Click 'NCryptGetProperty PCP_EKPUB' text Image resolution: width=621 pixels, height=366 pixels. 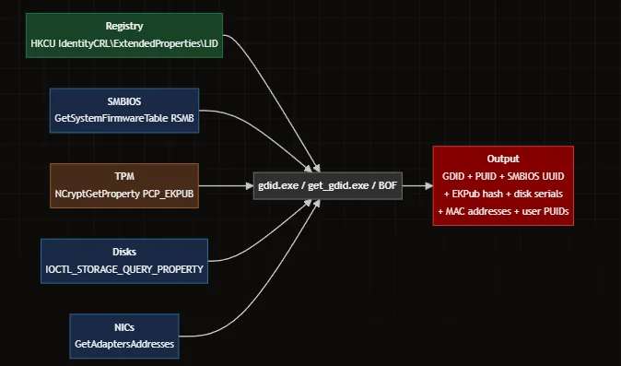[x=124, y=194]
